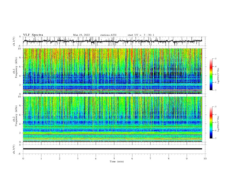This screenshot has height=178, width=231.
Task: Click the ch.2 spectrogram panel
Action: (112, 119)
